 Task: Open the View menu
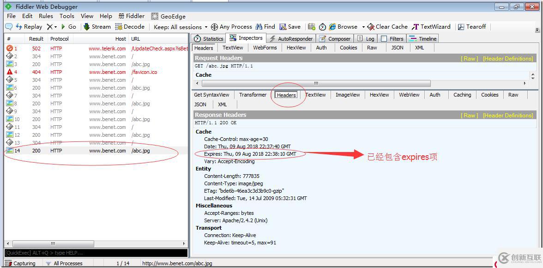[x=87, y=16]
